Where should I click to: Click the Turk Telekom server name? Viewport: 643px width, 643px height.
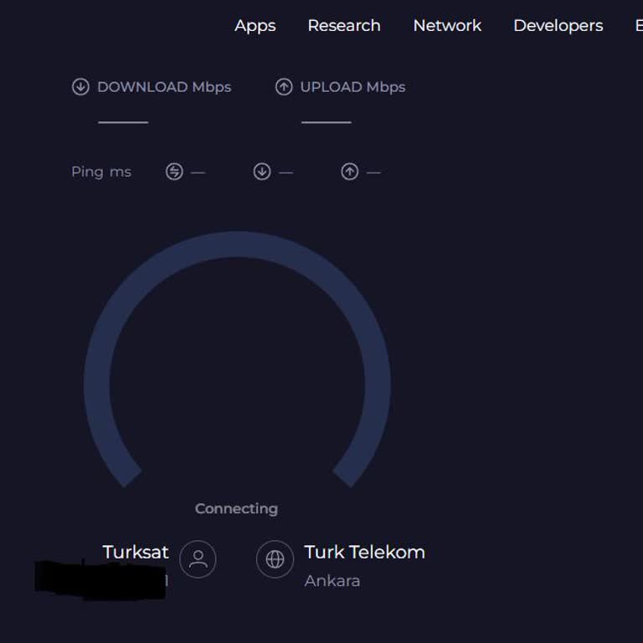pyautogui.click(x=364, y=552)
